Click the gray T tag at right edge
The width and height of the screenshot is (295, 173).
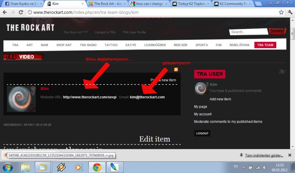tap(282, 72)
